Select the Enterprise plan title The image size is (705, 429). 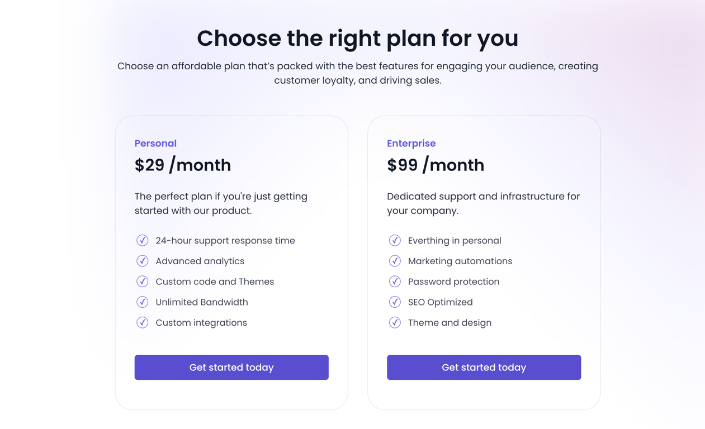[x=411, y=144]
